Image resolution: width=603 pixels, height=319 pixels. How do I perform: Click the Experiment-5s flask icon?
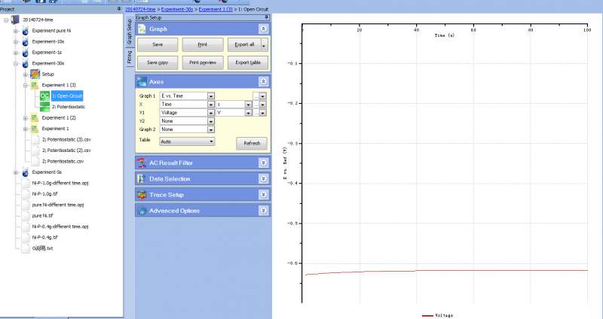point(26,172)
